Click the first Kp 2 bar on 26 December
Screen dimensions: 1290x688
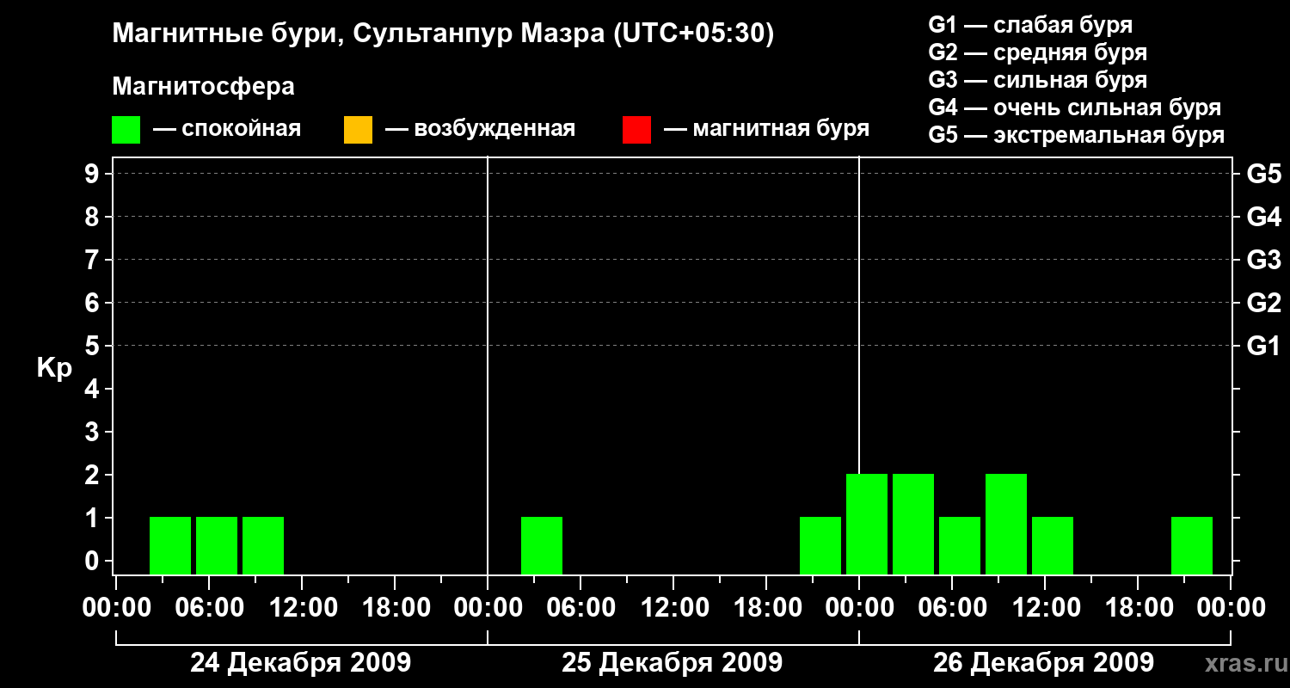867,524
